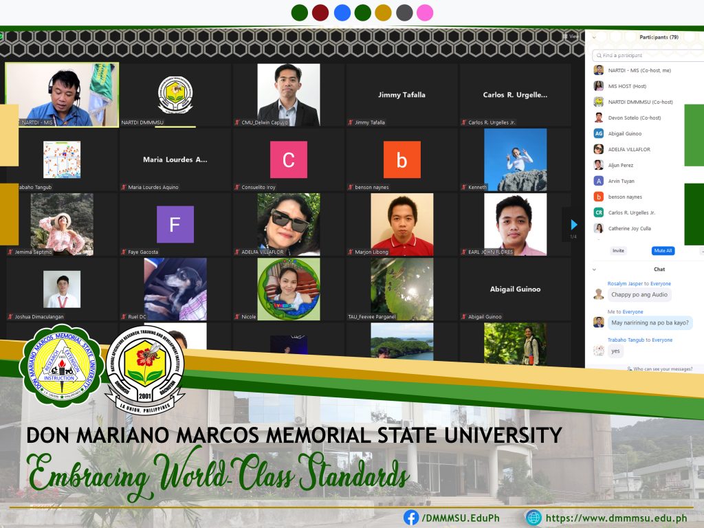Viewport: 704px width, 528px height.
Task: Click muted mic icon on CMU_Delwin Capuyo tile
Action: [x=237, y=122]
